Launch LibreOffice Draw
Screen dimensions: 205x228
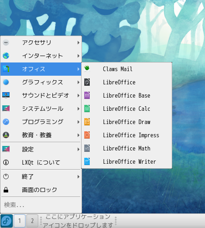[x=127, y=122]
